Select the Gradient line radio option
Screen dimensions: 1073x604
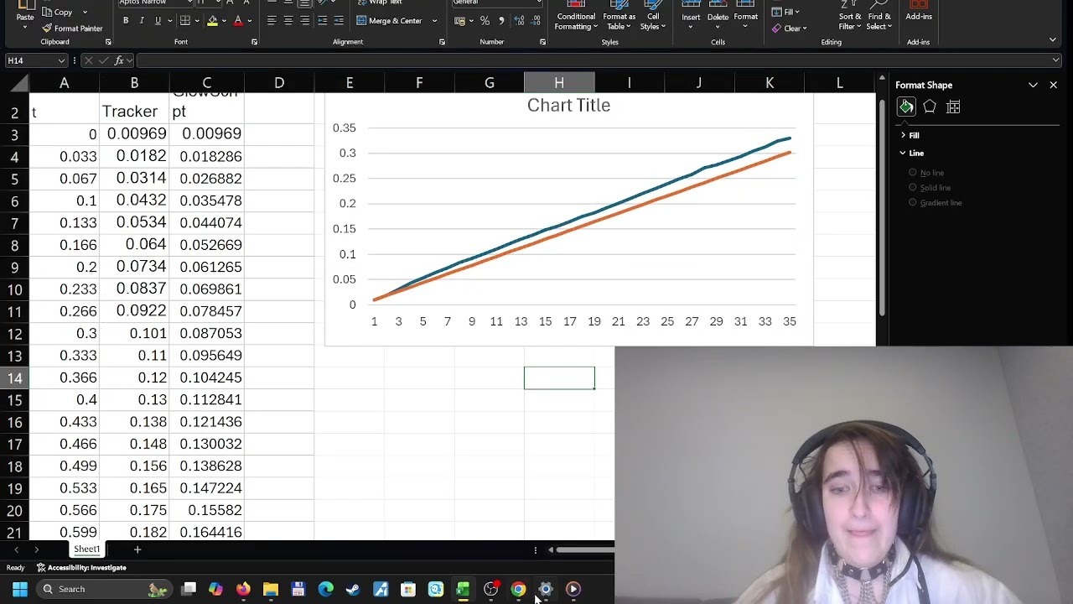913,203
